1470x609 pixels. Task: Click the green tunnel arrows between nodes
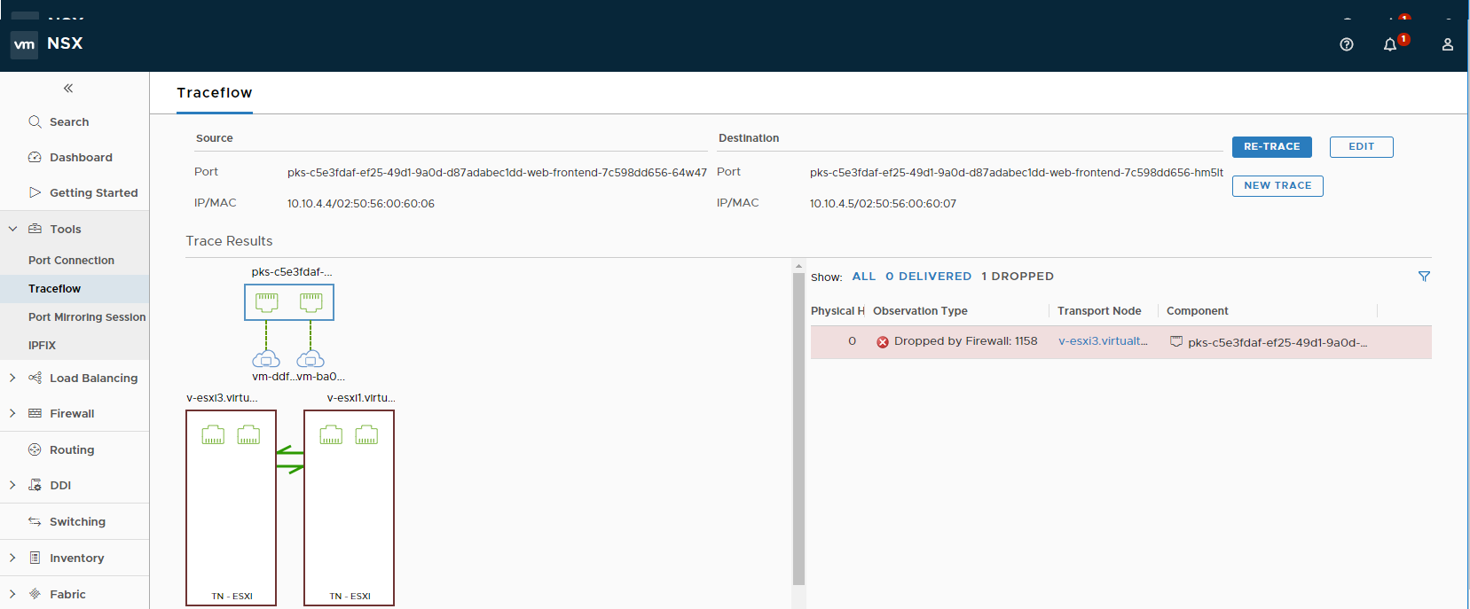point(290,460)
